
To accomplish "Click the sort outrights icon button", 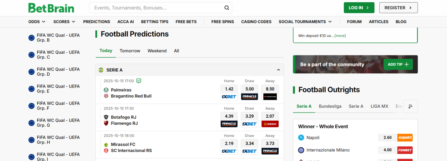I will pyautogui.click(x=410, y=106).
